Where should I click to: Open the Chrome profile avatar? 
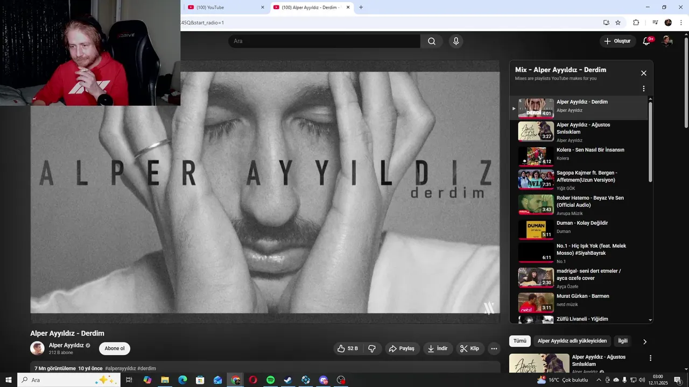point(668,23)
